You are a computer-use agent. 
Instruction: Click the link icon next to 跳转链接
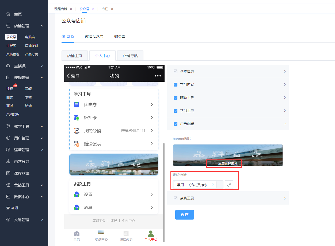229,184
